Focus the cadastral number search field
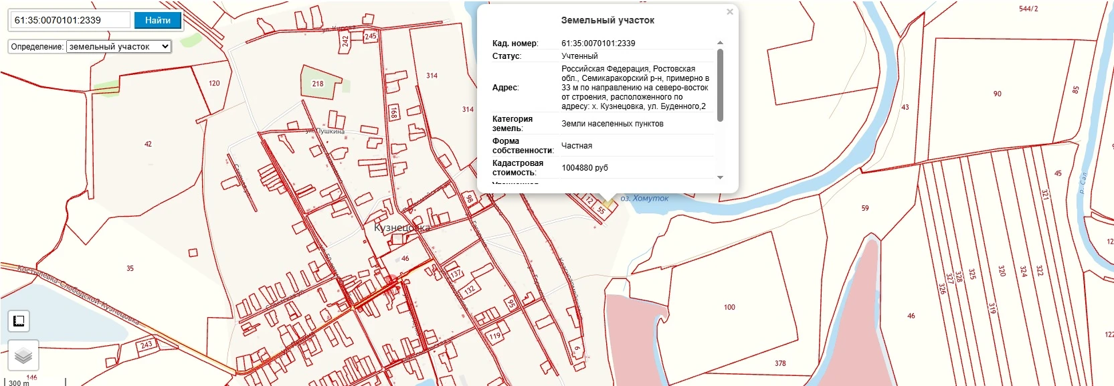This screenshot has height=386, width=1114. coord(70,20)
